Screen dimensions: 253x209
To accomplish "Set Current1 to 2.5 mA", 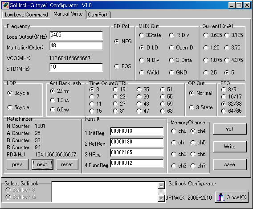I will 210,73.
